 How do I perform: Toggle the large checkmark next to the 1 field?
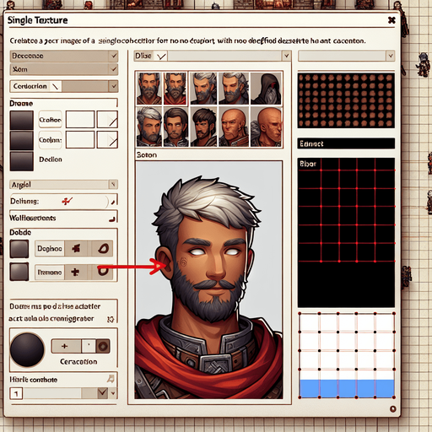click(103, 392)
